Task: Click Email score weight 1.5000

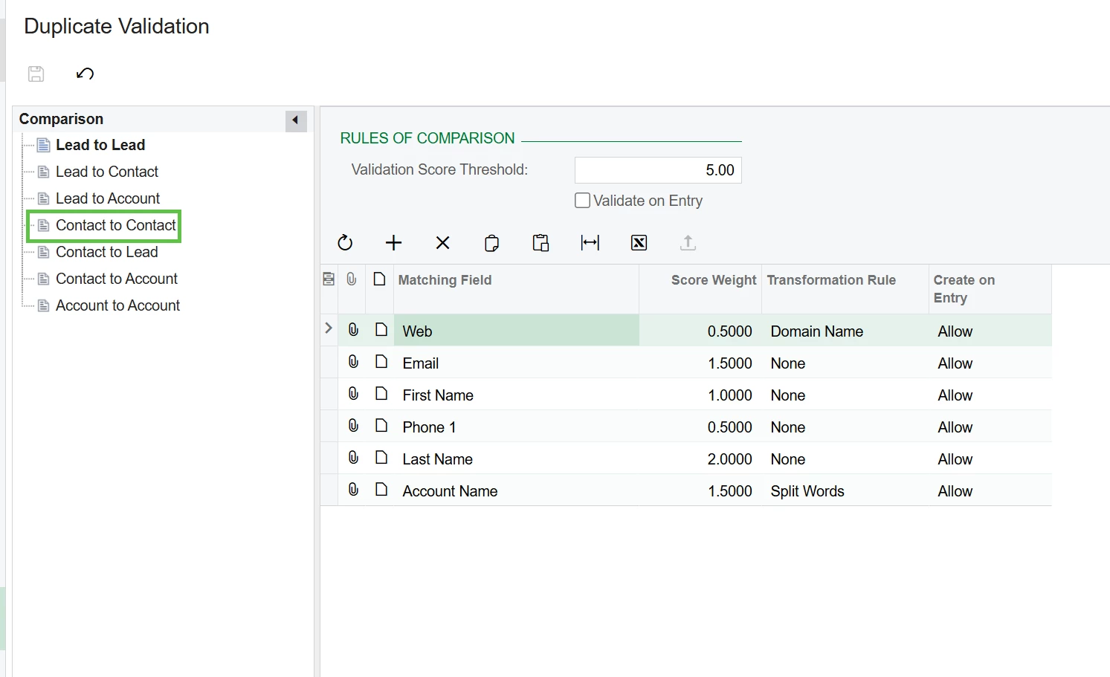Action: tap(700, 363)
